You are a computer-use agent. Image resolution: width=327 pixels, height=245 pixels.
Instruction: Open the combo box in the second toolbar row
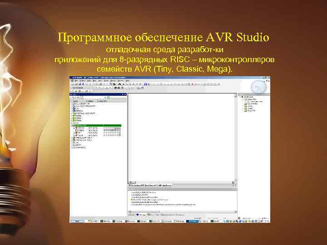[83, 88]
